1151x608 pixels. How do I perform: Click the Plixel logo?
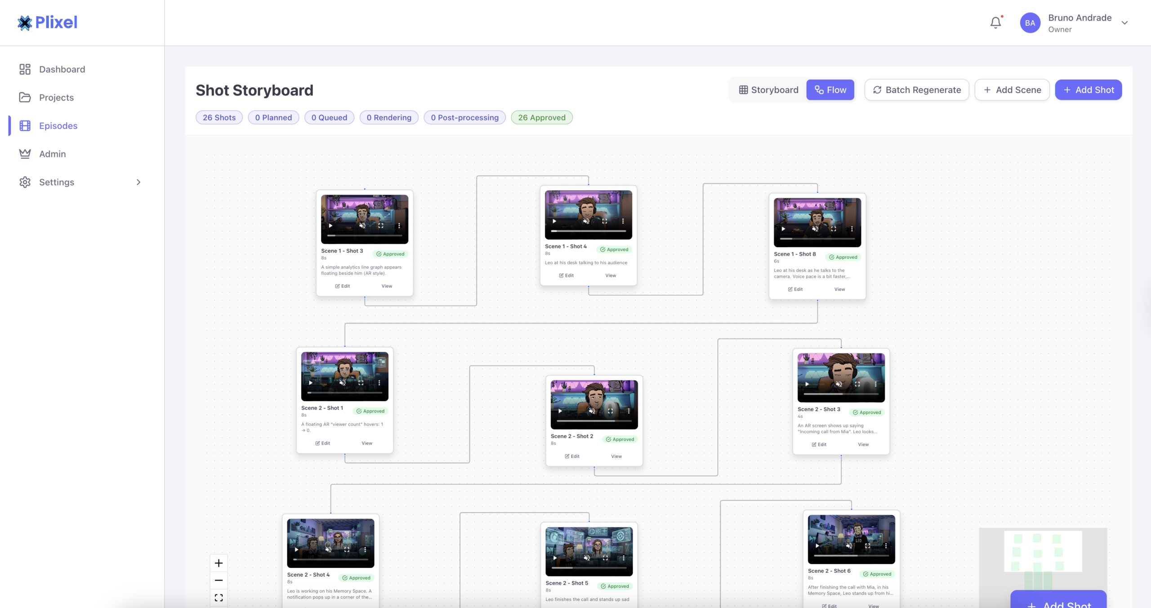pyautogui.click(x=47, y=22)
